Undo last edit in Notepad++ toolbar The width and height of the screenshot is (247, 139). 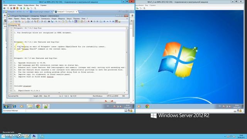[x=42, y=21]
